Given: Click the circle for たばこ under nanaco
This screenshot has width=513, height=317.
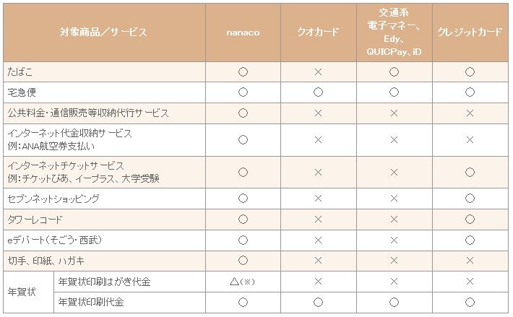Looking at the screenshot, I should pyautogui.click(x=243, y=71).
